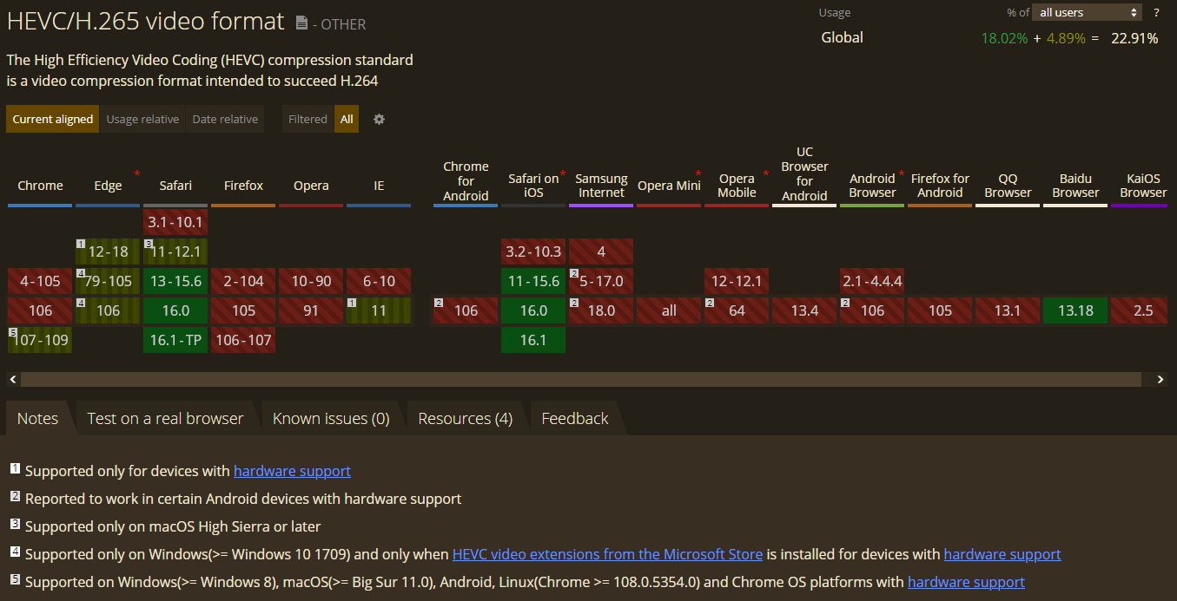
Task: Select Edge 79-105 version cell
Action: (x=108, y=281)
